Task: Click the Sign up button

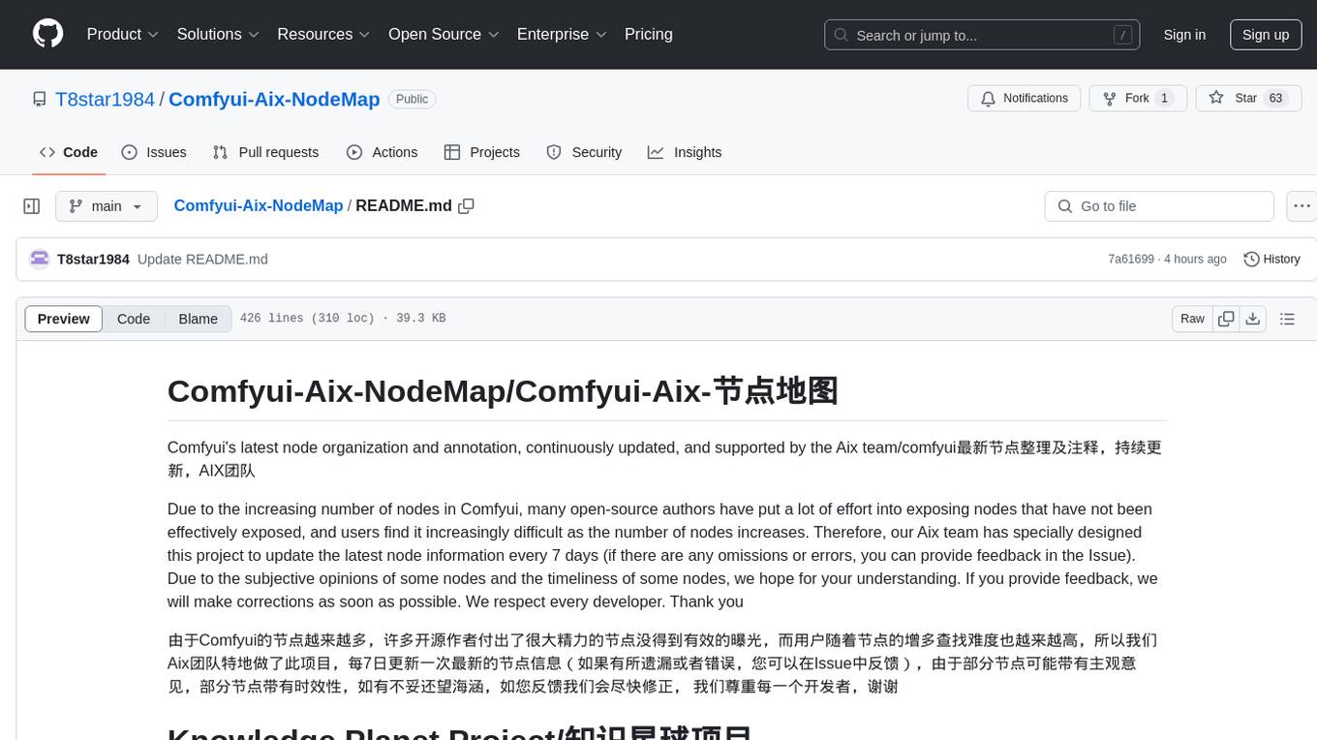Action: click(1266, 35)
